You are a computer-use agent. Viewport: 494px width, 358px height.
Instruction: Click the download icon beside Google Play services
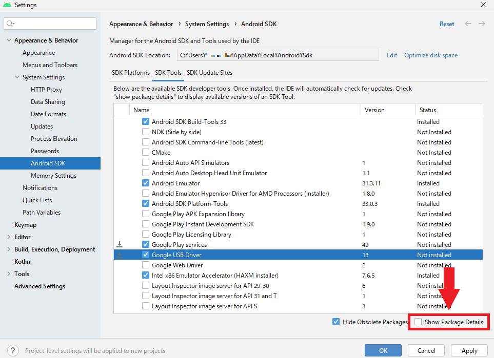coord(120,244)
